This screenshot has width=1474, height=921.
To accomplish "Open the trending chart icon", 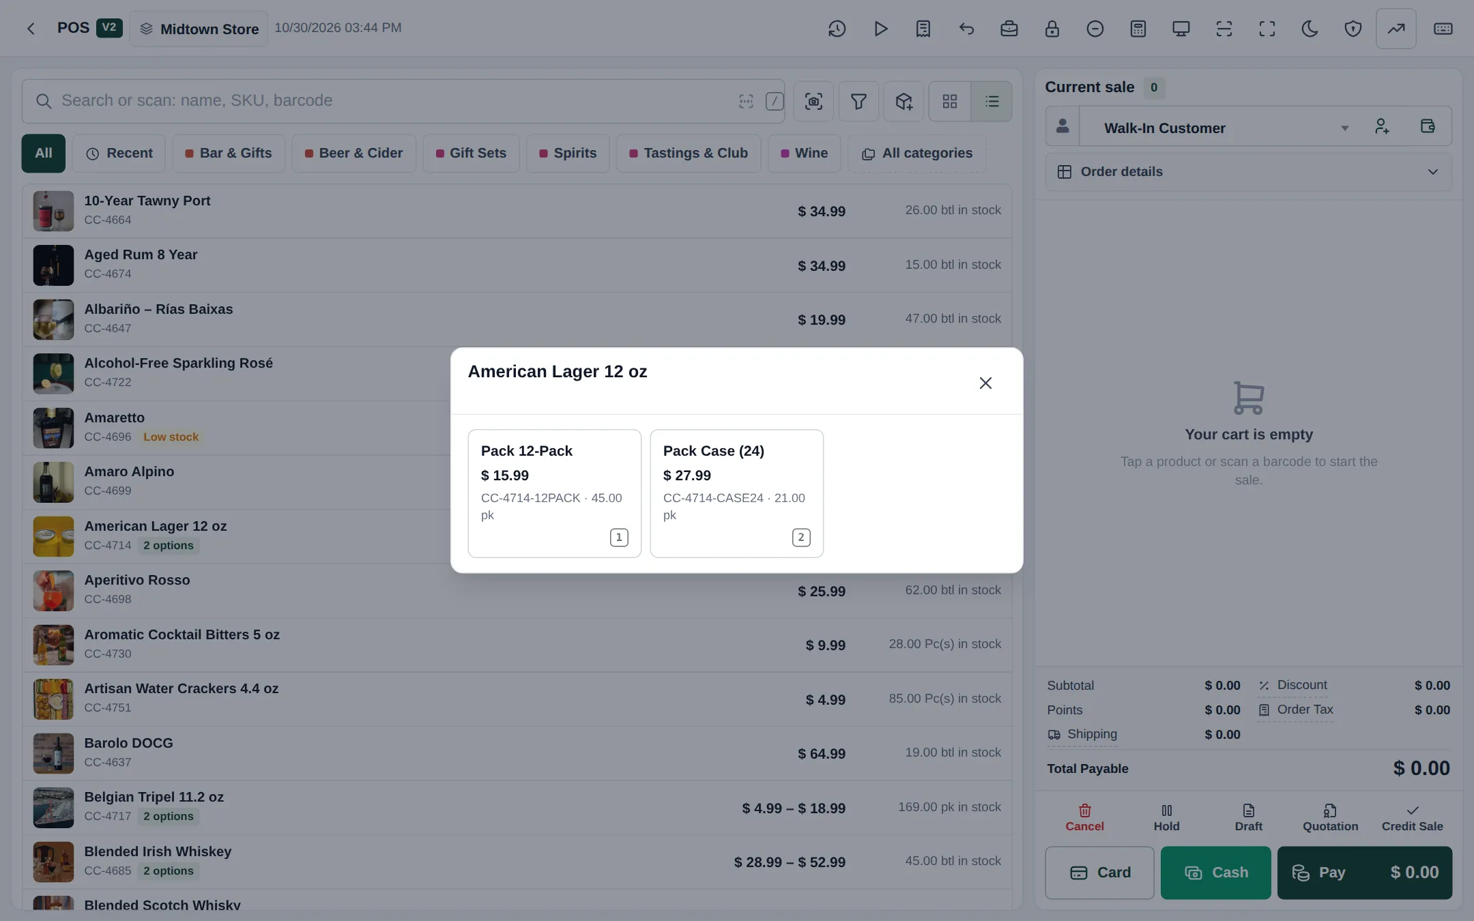I will point(1396,29).
